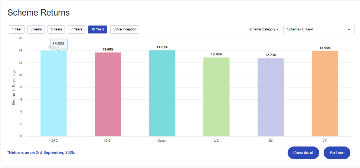Click the 13.90% value label
Viewport: 360px width, 168px height.
click(325, 48)
